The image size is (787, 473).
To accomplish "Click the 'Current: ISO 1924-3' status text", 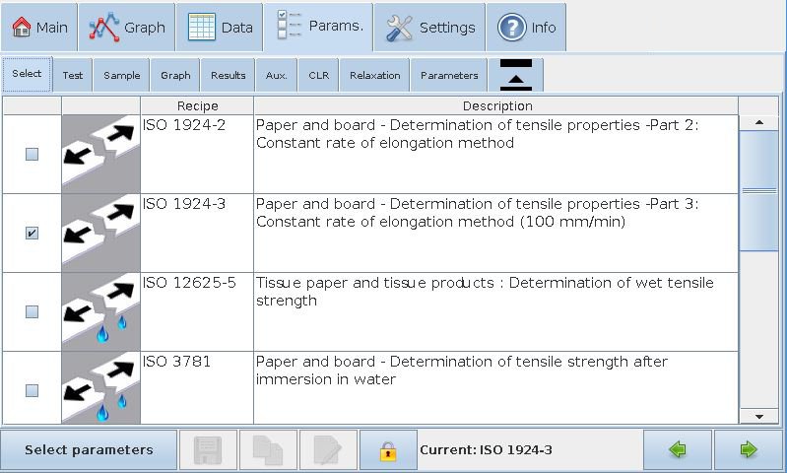I will click(x=486, y=450).
